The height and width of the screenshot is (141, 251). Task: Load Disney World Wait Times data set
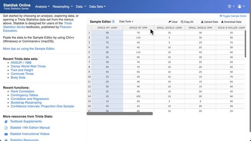click(28, 66)
